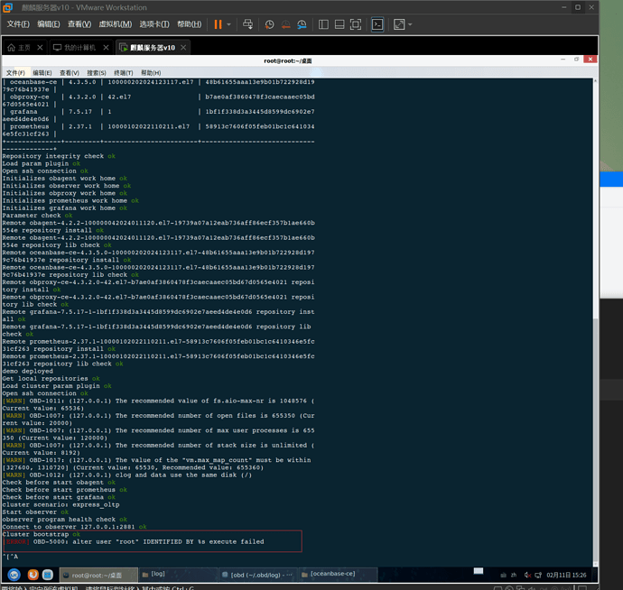Close the 主页 tab
Viewport: 623px width, 590px height.
[40, 48]
